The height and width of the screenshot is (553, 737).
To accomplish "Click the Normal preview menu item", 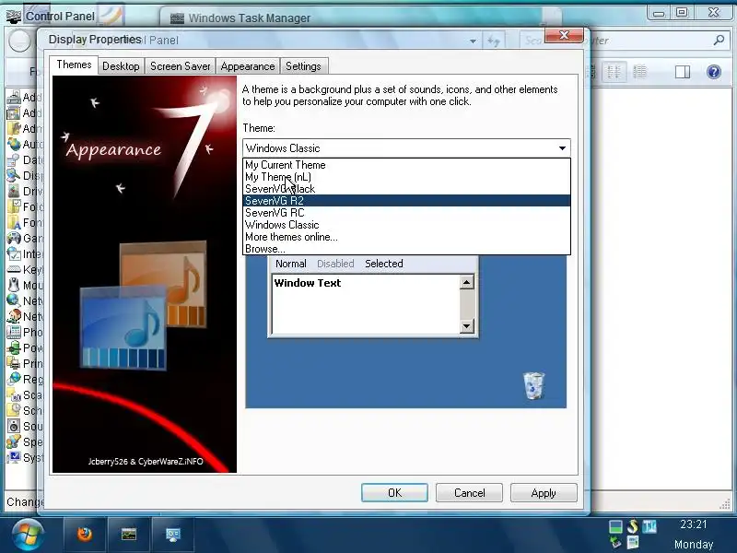I will (290, 264).
